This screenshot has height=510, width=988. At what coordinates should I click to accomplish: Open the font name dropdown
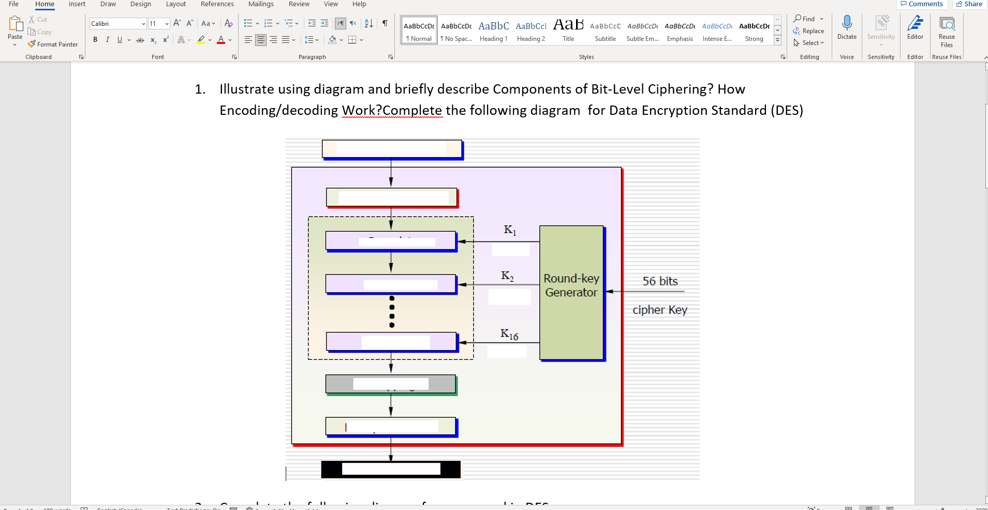click(143, 23)
